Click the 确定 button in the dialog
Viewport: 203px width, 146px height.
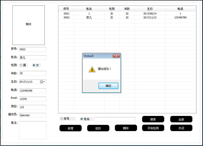[x=108, y=86]
